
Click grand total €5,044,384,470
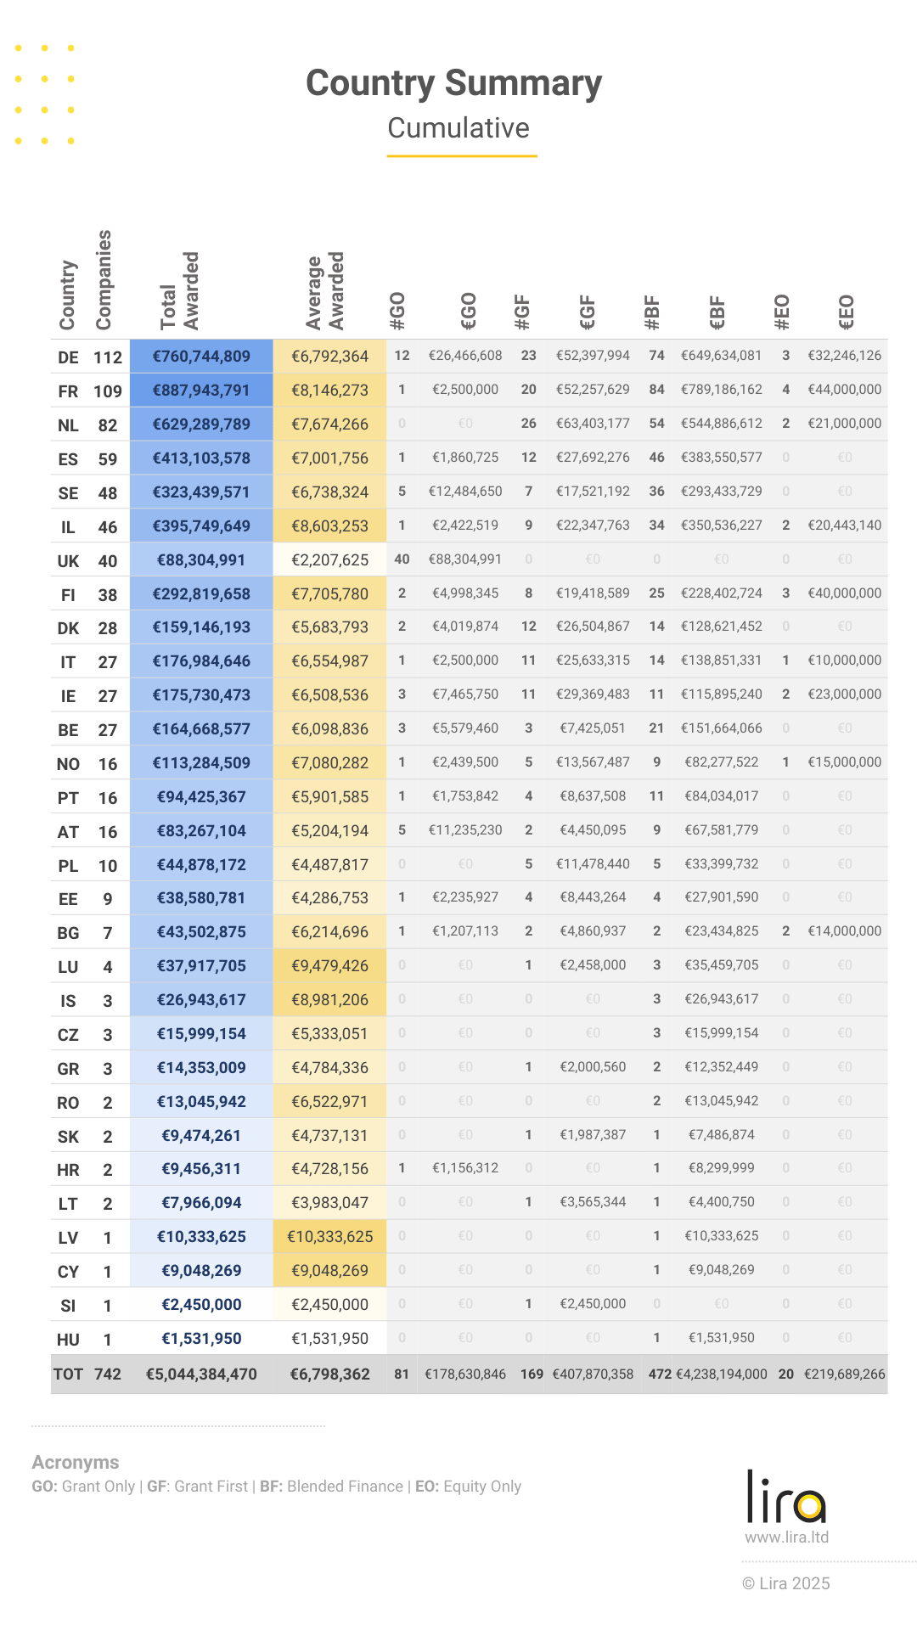[201, 1374]
